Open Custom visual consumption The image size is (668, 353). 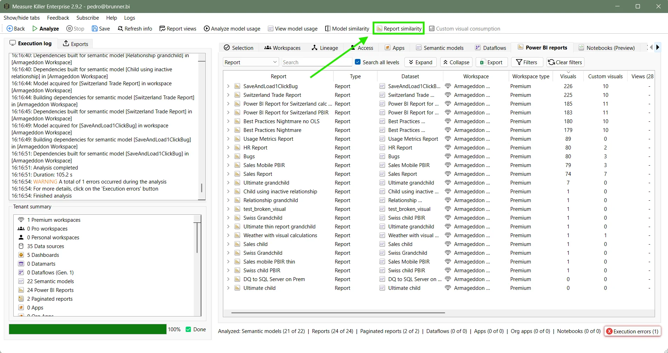pos(465,29)
